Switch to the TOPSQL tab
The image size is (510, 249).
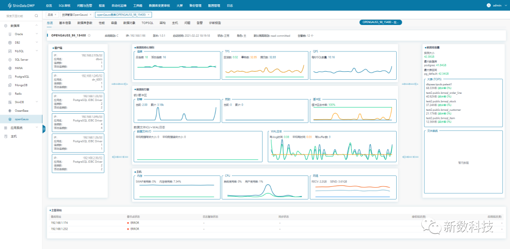click(147, 23)
